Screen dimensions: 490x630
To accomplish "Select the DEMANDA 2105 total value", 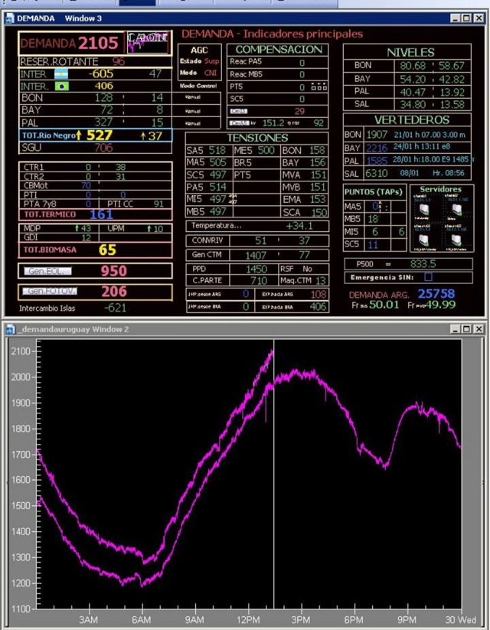I will pyautogui.click(x=98, y=43).
